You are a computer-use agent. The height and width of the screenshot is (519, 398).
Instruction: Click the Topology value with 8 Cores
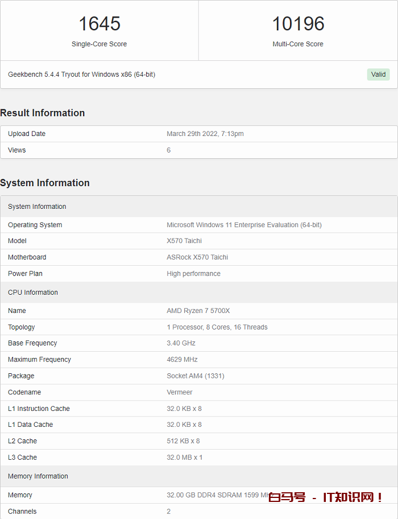(x=217, y=327)
